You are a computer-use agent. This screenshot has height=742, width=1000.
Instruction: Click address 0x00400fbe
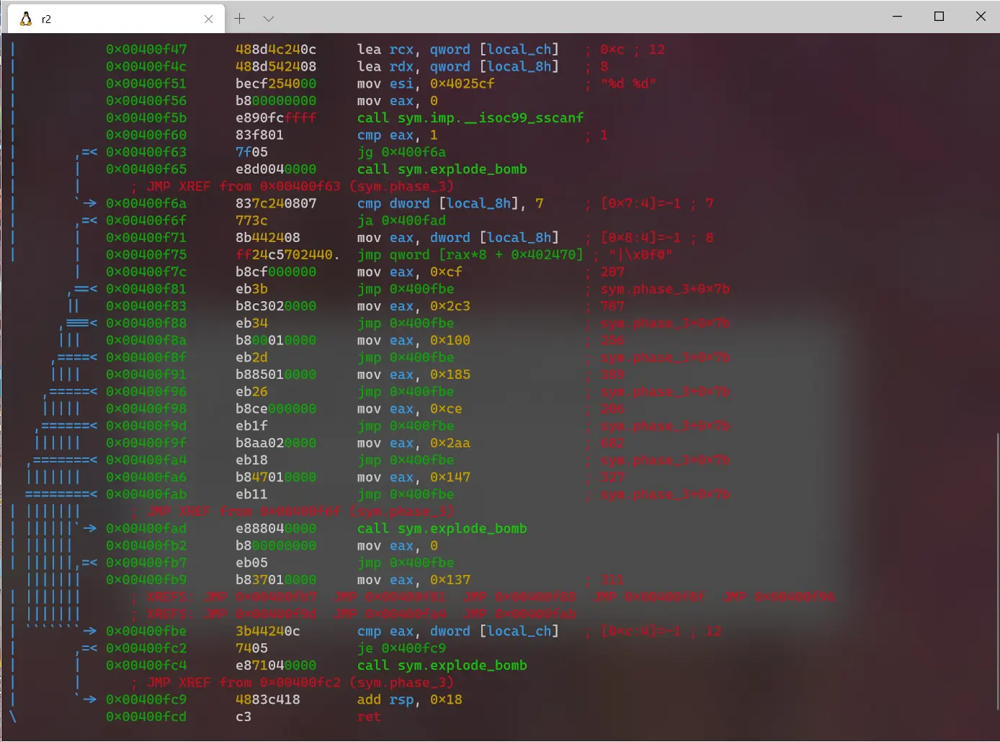146,632
